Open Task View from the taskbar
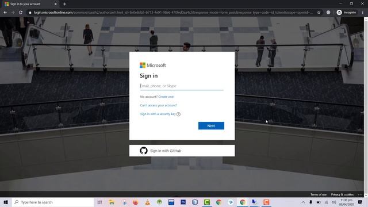This screenshot has width=368, height=207. coord(99,202)
